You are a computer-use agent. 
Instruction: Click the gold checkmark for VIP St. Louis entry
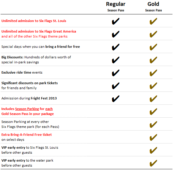coord(153,150)
